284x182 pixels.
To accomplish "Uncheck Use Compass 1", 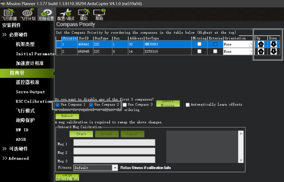I will 58,105.
